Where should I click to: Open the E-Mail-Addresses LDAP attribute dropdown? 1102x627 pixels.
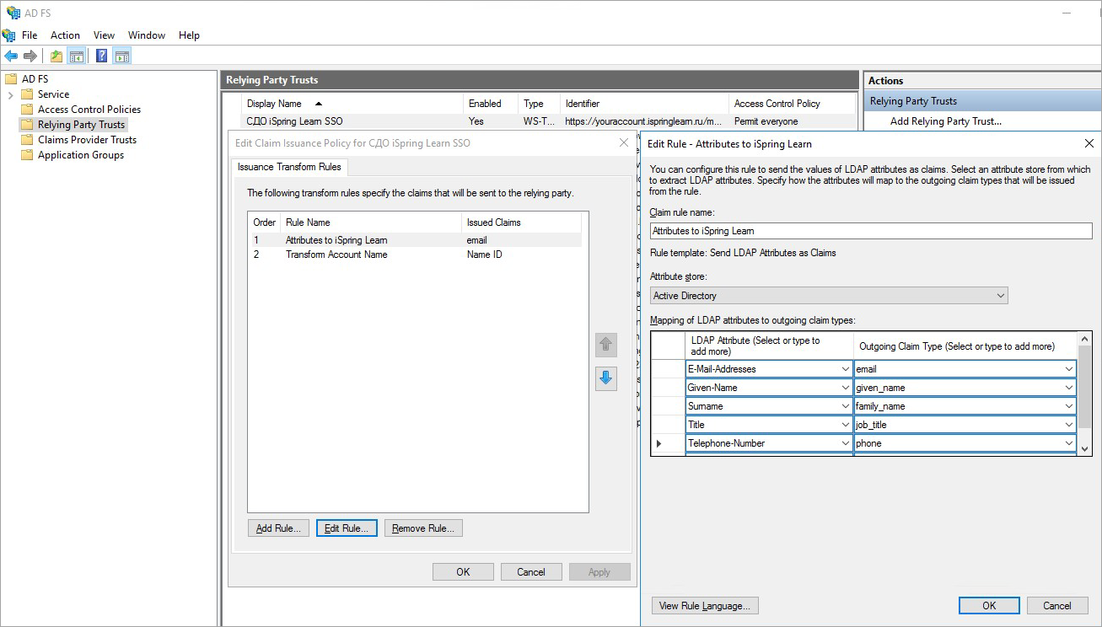pyautogui.click(x=846, y=369)
